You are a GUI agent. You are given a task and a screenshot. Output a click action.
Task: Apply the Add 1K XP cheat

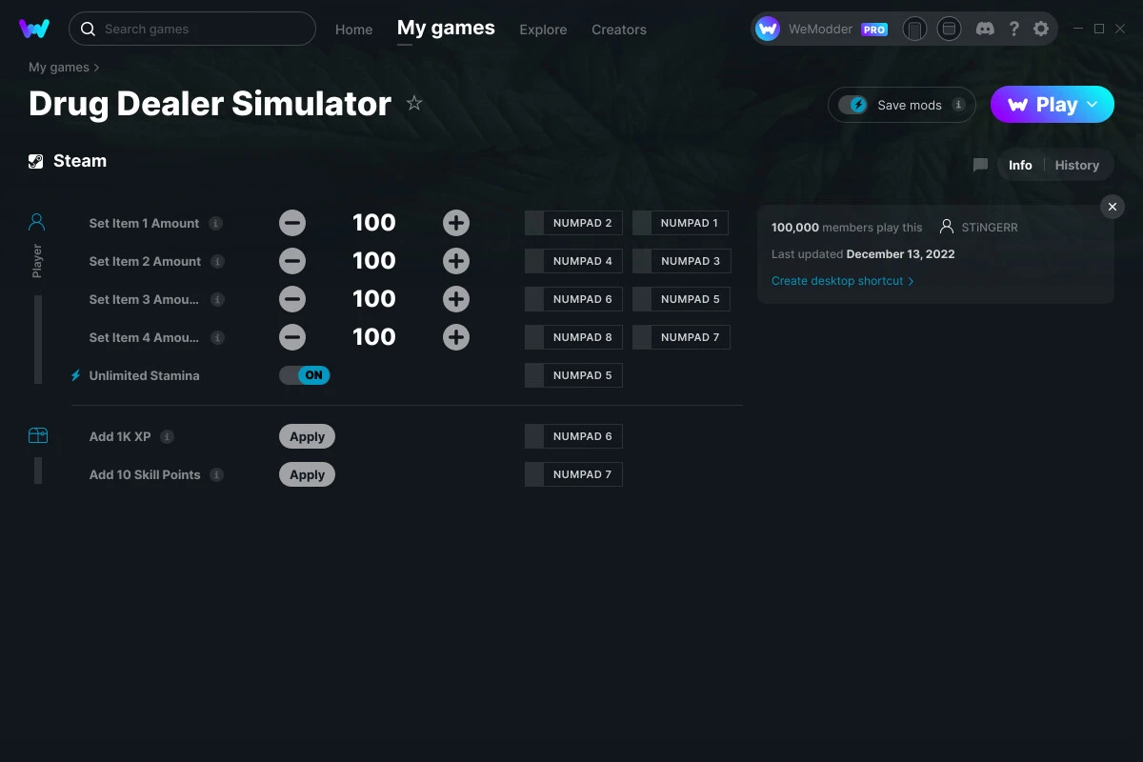point(307,435)
